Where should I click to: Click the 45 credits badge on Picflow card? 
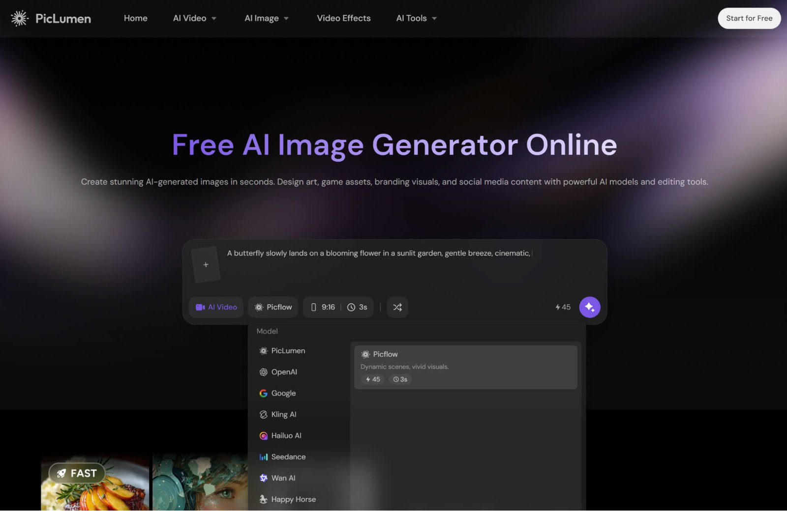373,379
